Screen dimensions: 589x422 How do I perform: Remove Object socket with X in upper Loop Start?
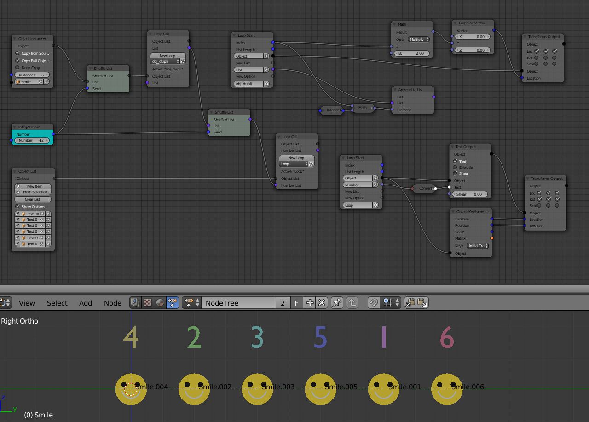coord(266,56)
